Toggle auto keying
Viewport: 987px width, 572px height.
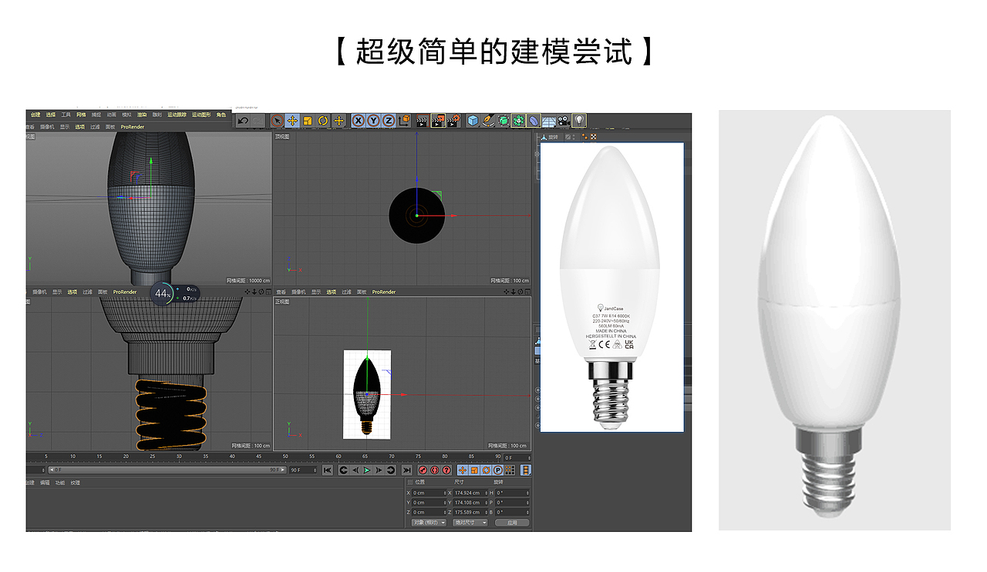click(435, 470)
